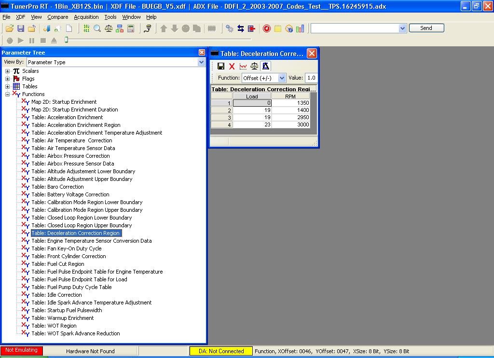Viewport: 494px width, 358px height.
Task: Click the red X icon in table window
Action: (232, 66)
